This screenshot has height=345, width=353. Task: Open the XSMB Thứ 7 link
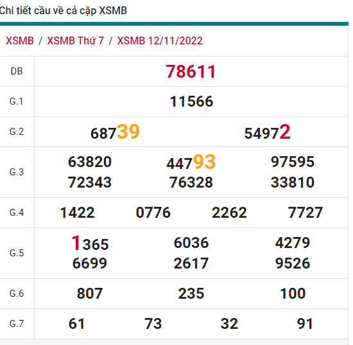pos(76,40)
